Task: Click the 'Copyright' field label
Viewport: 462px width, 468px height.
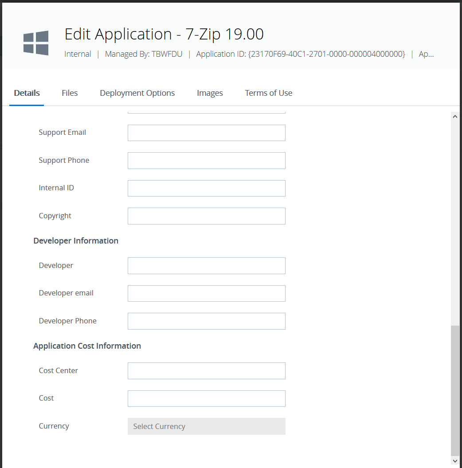Action: click(55, 216)
